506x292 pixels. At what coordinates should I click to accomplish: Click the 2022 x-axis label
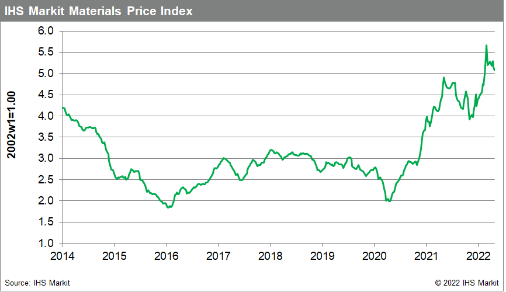pyautogui.click(x=478, y=256)
